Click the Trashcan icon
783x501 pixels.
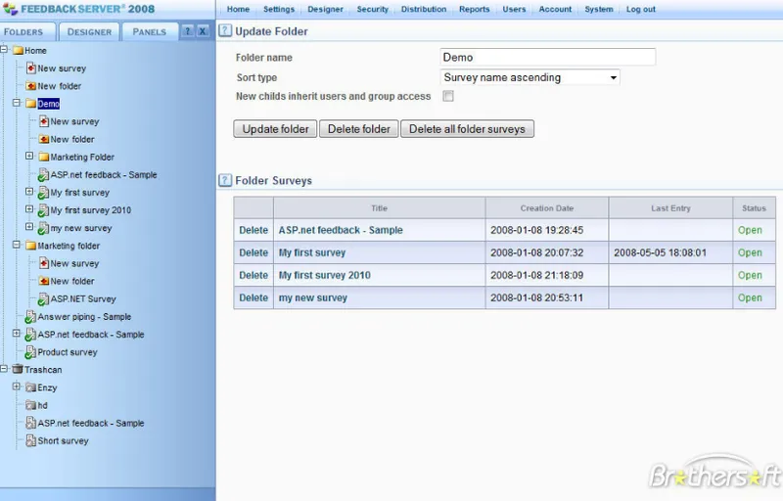[x=18, y=369]
